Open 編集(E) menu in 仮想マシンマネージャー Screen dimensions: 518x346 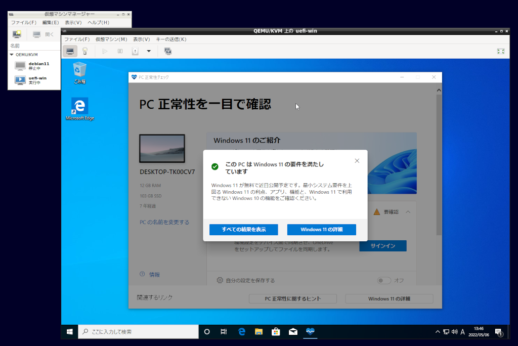click(x=51, y=22)
